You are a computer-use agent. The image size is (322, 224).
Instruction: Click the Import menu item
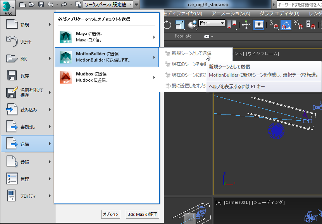click(x=27, y=109)
